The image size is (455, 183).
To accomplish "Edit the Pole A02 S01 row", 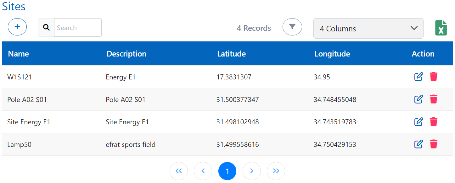I will (x=418, y=99).
